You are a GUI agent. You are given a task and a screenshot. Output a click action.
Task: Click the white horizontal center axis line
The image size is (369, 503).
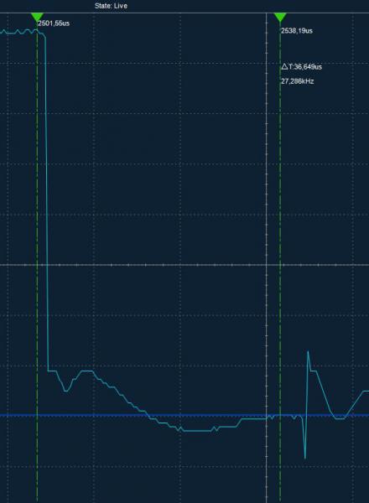(184, 265)
